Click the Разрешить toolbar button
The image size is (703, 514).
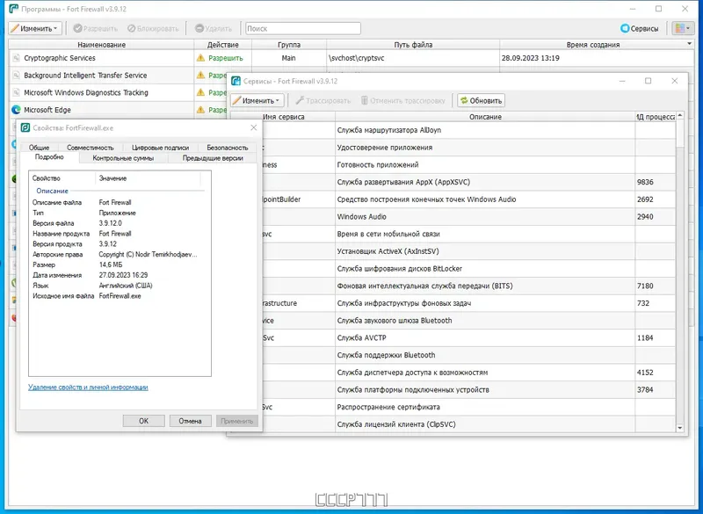(95, 28)
